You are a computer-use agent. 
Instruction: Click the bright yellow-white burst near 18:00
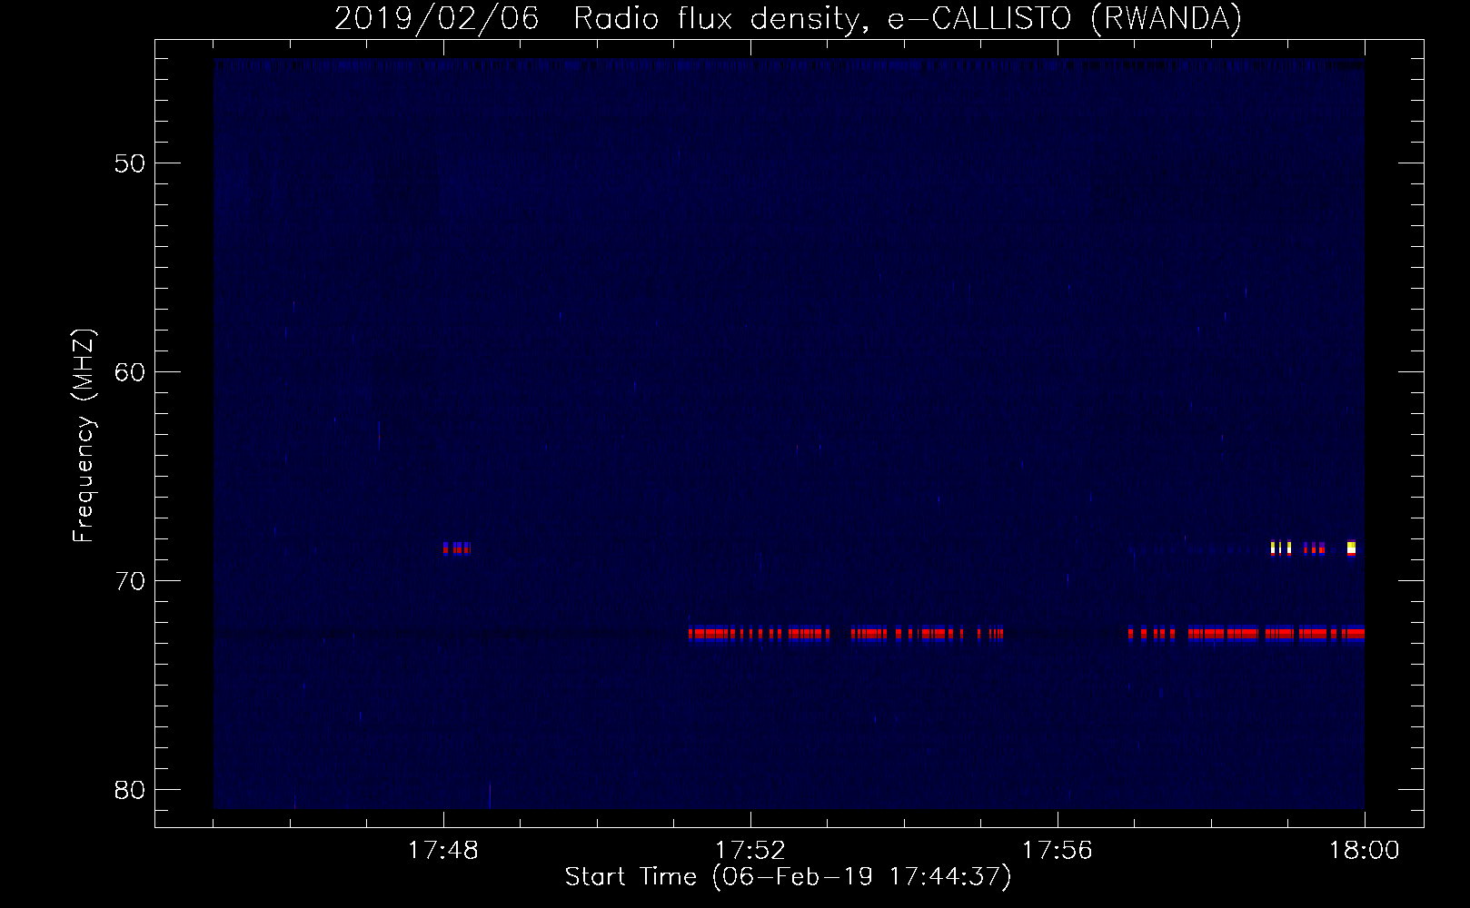(1351, 548)
